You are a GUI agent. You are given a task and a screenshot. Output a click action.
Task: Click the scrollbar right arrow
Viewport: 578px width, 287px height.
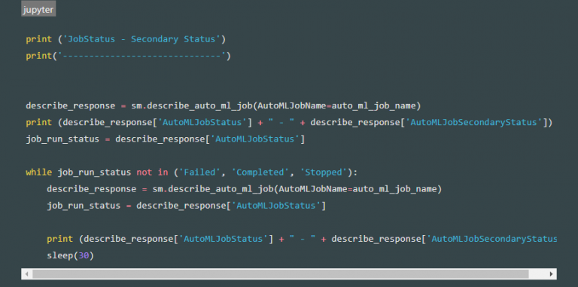[551, 274]
